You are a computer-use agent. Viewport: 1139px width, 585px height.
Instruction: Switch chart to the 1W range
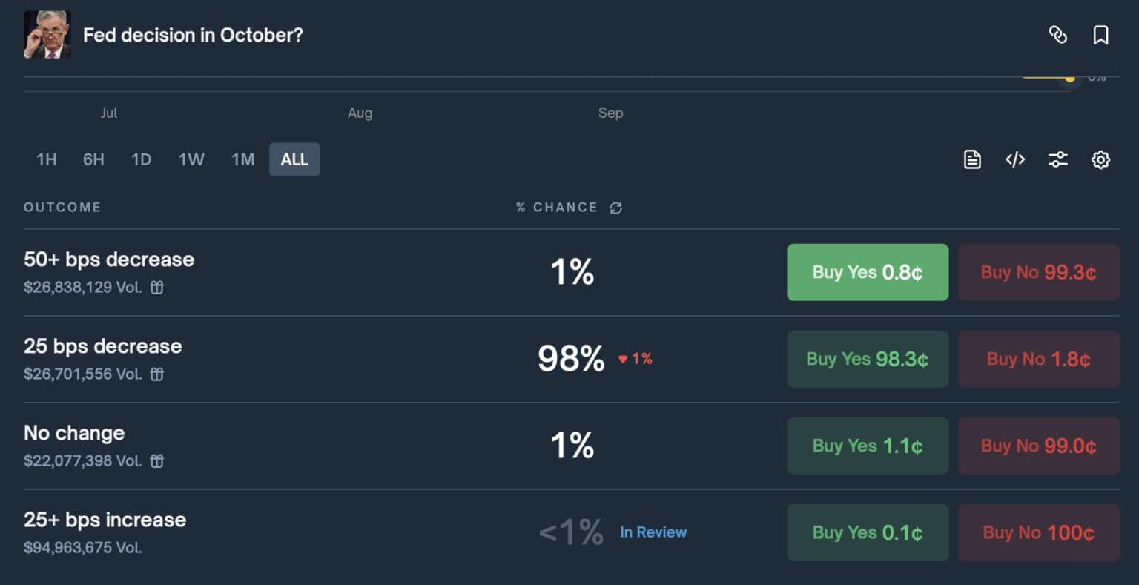[191, 159]
